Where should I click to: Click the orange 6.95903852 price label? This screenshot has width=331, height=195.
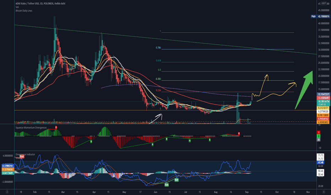[323, 122]
